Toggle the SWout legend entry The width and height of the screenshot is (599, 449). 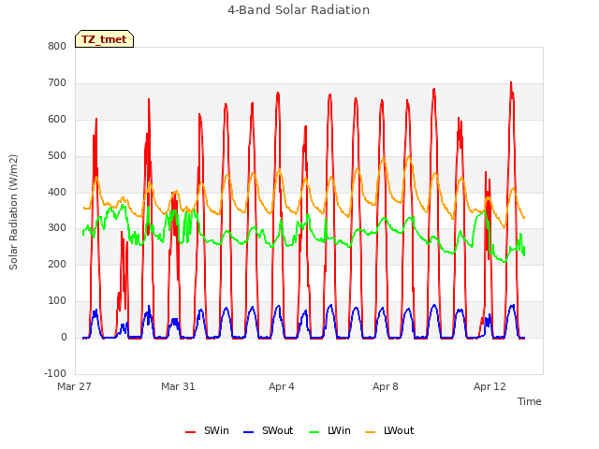[x=269, y=430]
